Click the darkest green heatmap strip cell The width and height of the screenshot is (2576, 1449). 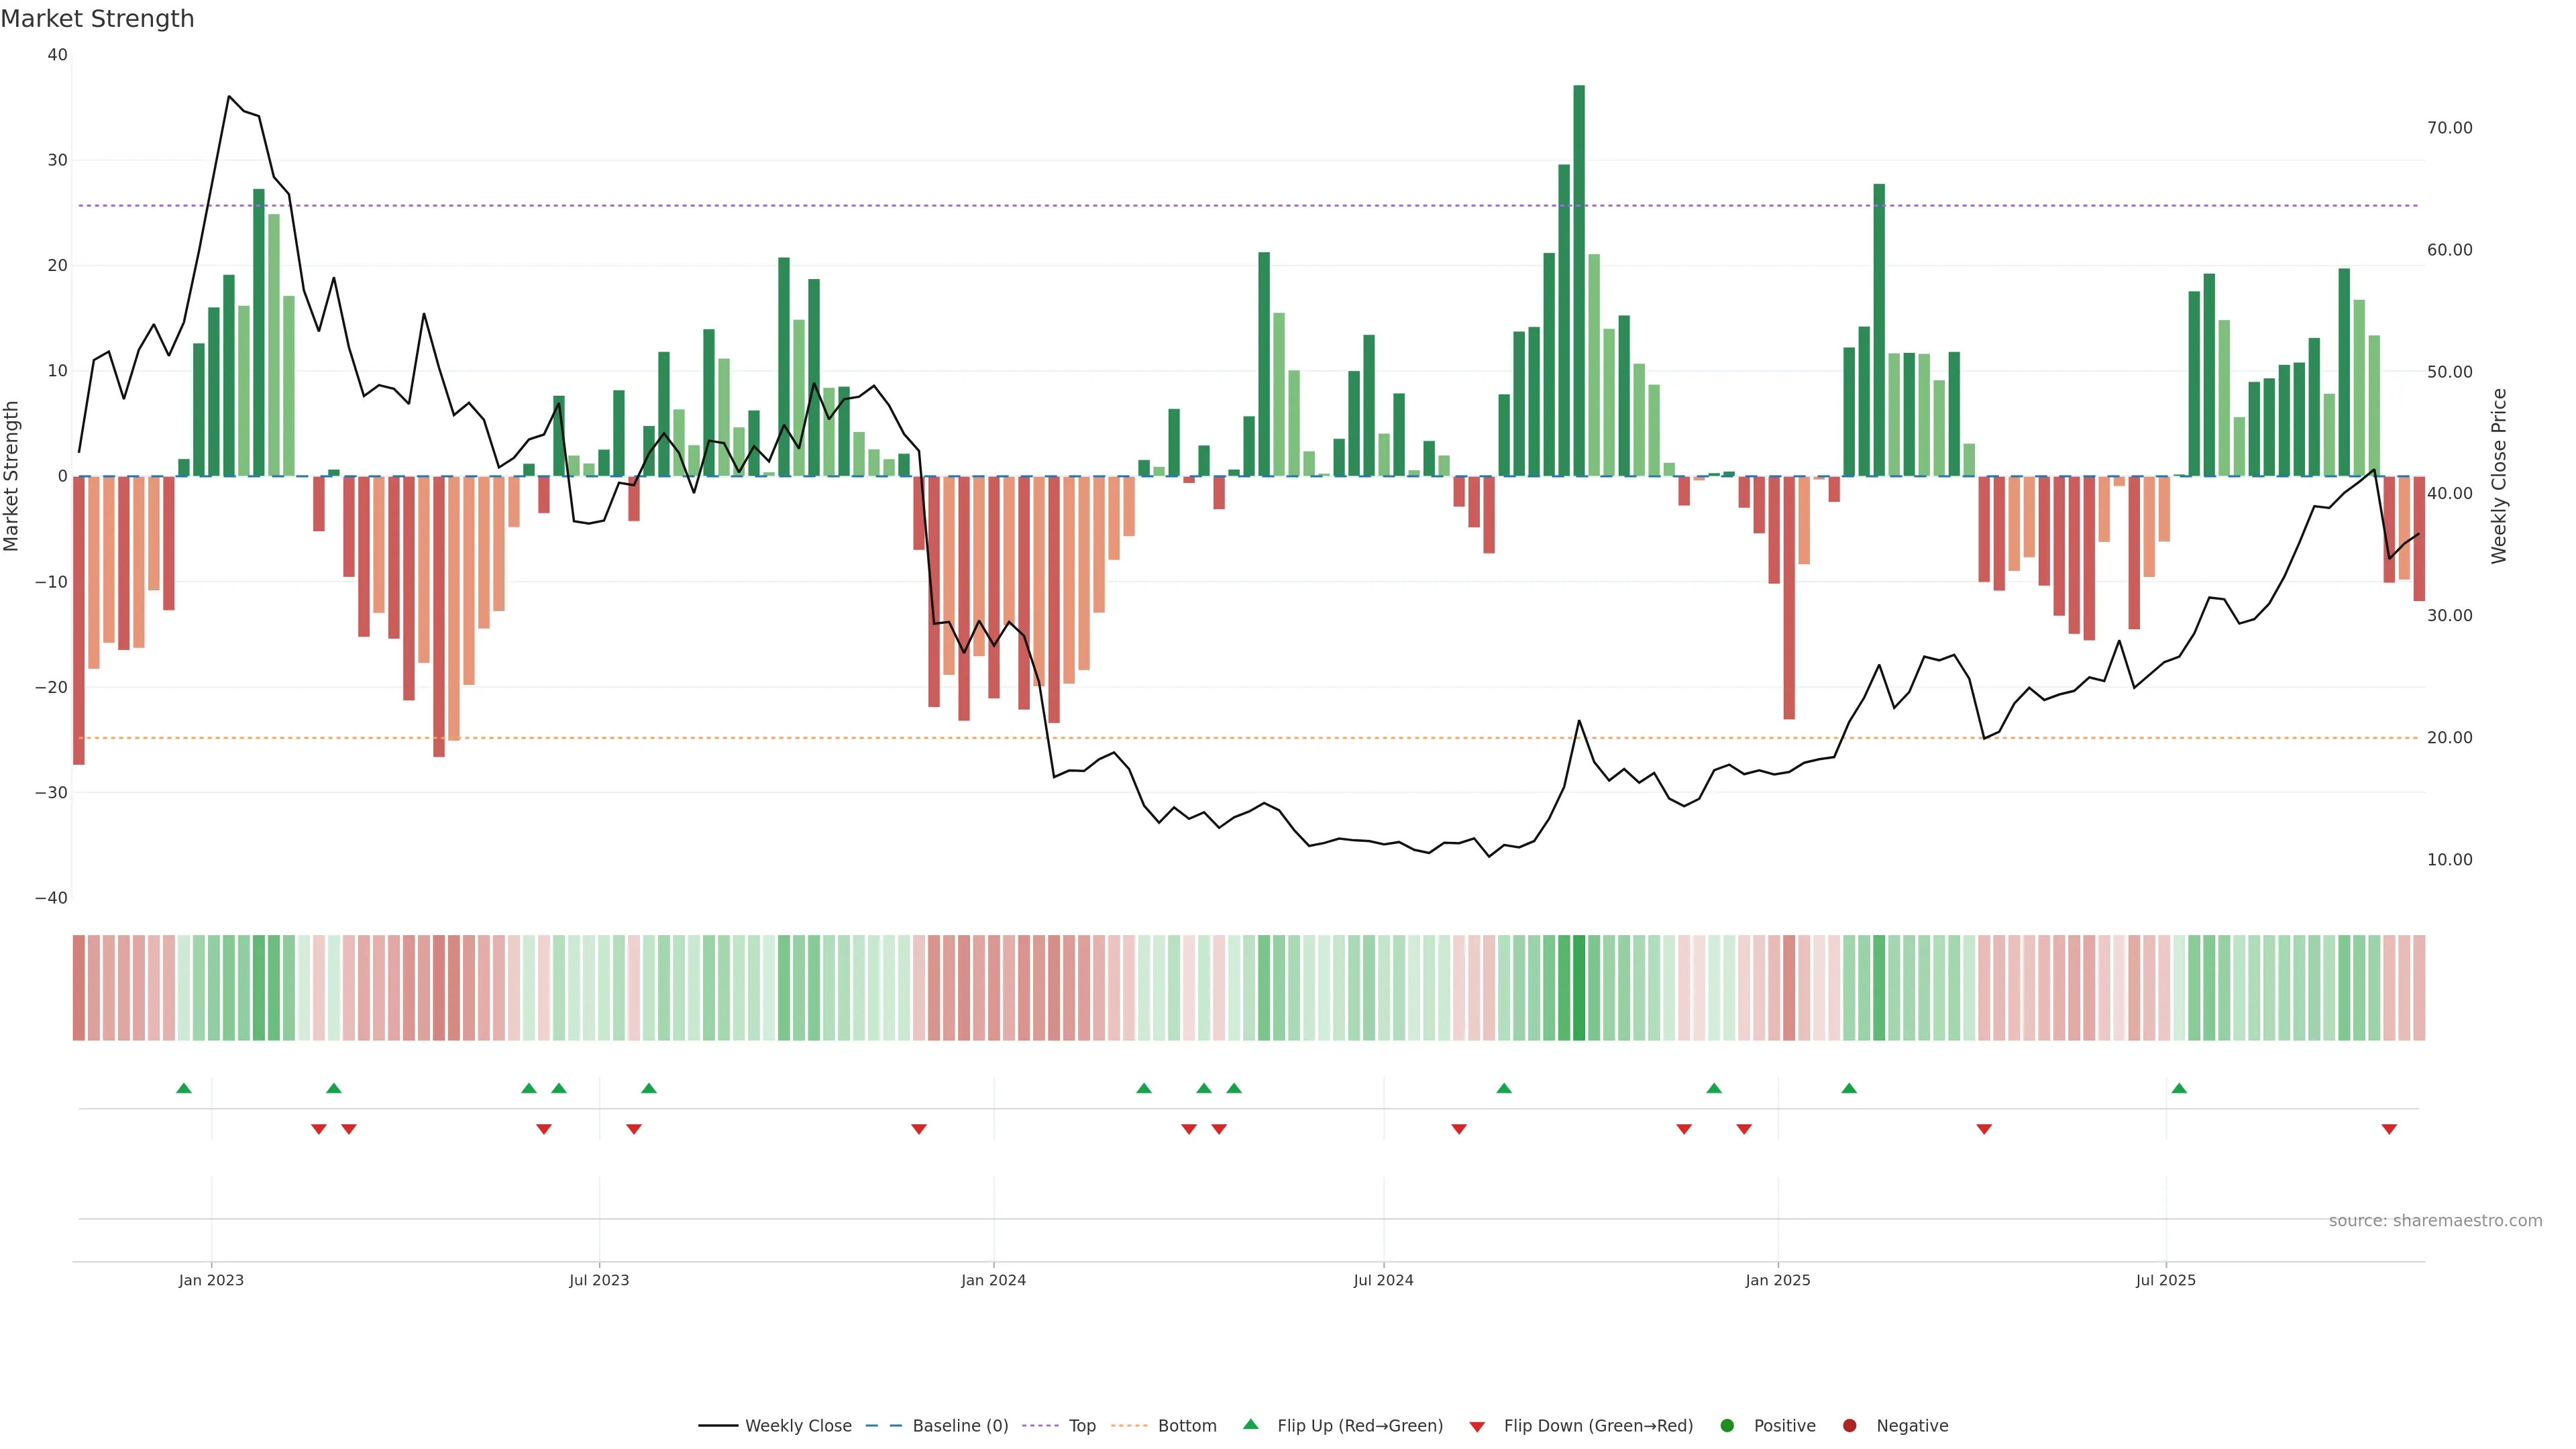[1579, 988]
